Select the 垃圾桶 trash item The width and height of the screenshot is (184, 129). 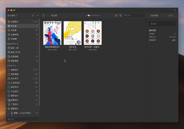tap(15, 39)
